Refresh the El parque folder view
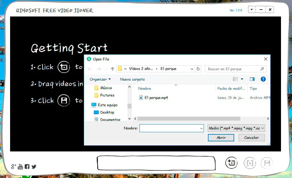This screenshot has width=292, height=178. pyautogui.click(x=198, y=69)
